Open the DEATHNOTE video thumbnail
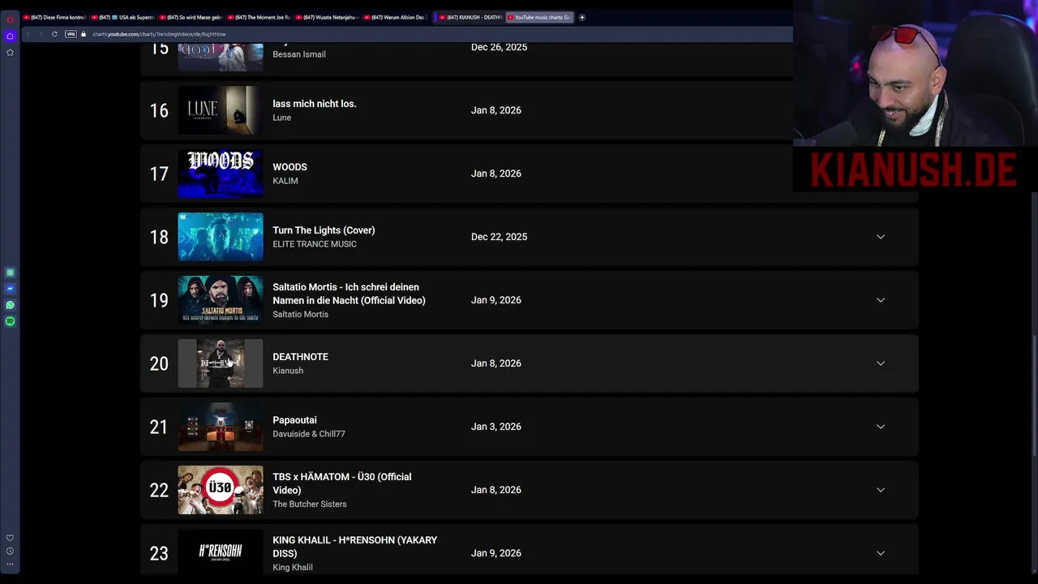Screen dimensions: 1038x584 (221, 363)
